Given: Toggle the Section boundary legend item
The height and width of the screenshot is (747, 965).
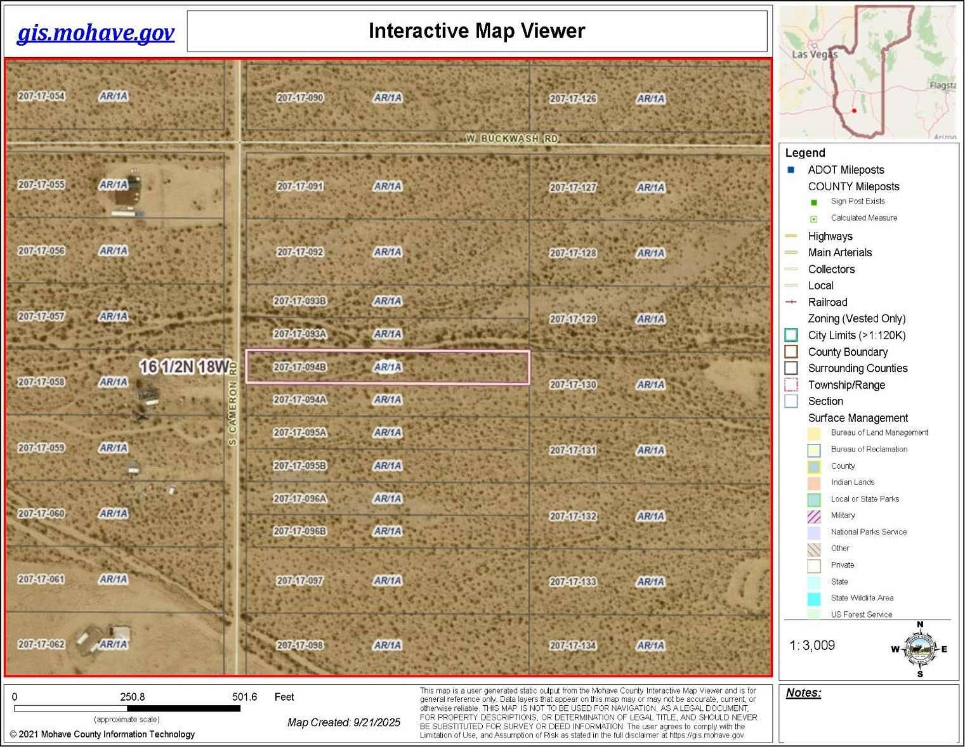Looking at the screenshot, I should click(x=791, y=401).
